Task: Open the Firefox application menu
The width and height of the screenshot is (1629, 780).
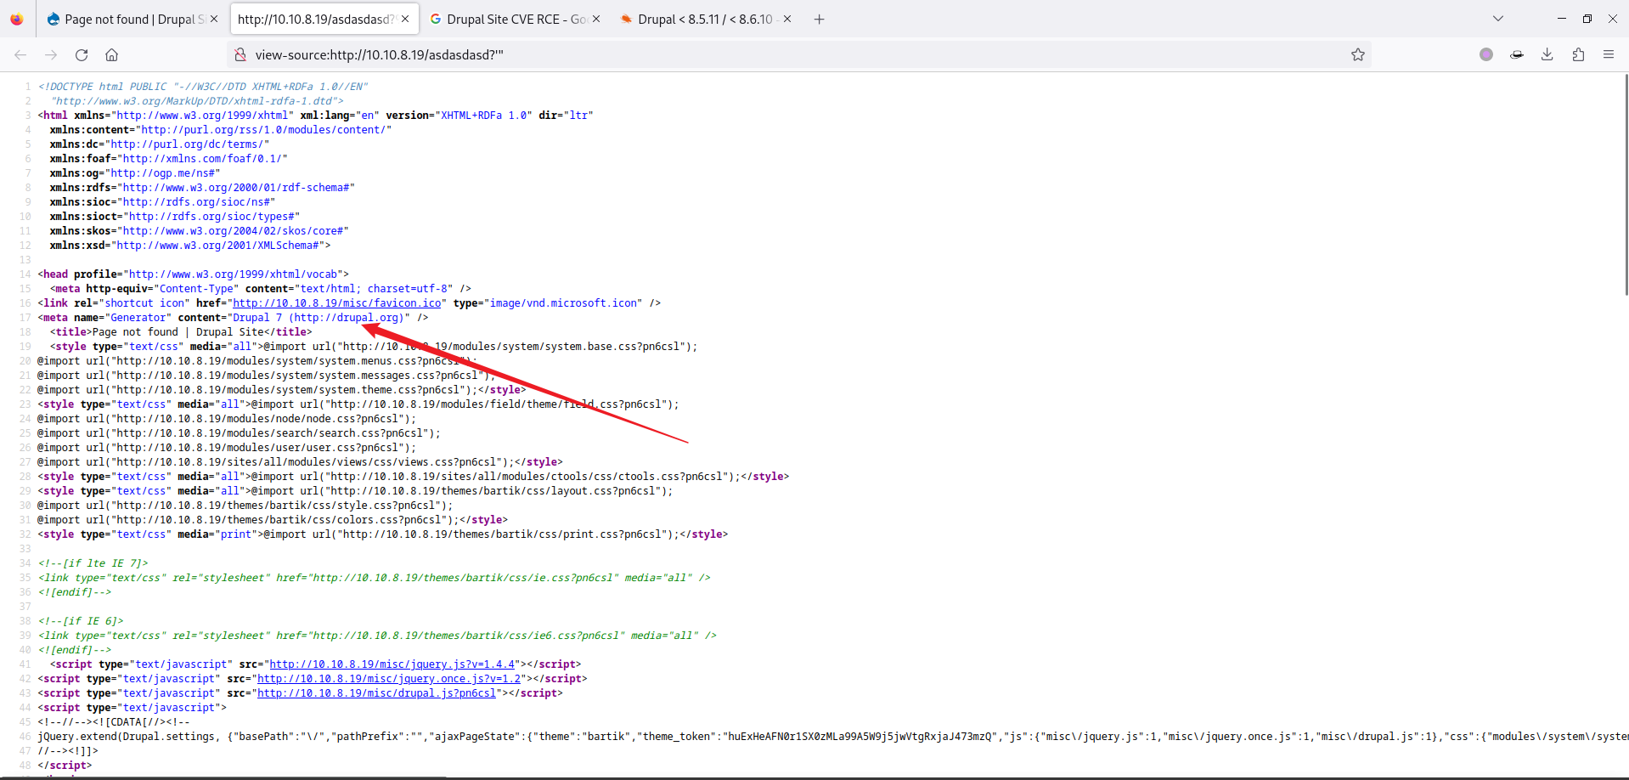Action: pyautogui.click(x=1609, y=54)
